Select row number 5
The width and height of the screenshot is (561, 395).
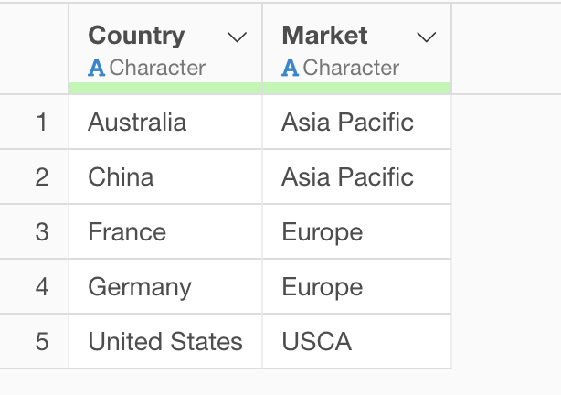coord(41,342)
